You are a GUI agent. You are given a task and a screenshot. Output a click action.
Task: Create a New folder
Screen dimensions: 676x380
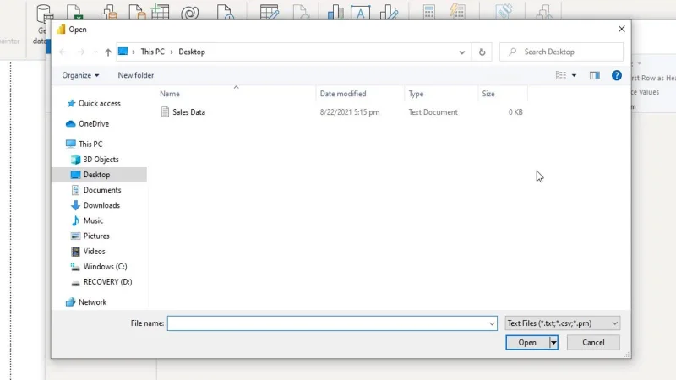136,75
